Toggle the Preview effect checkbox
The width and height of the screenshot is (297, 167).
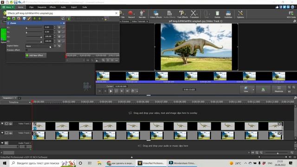(26, 50)
